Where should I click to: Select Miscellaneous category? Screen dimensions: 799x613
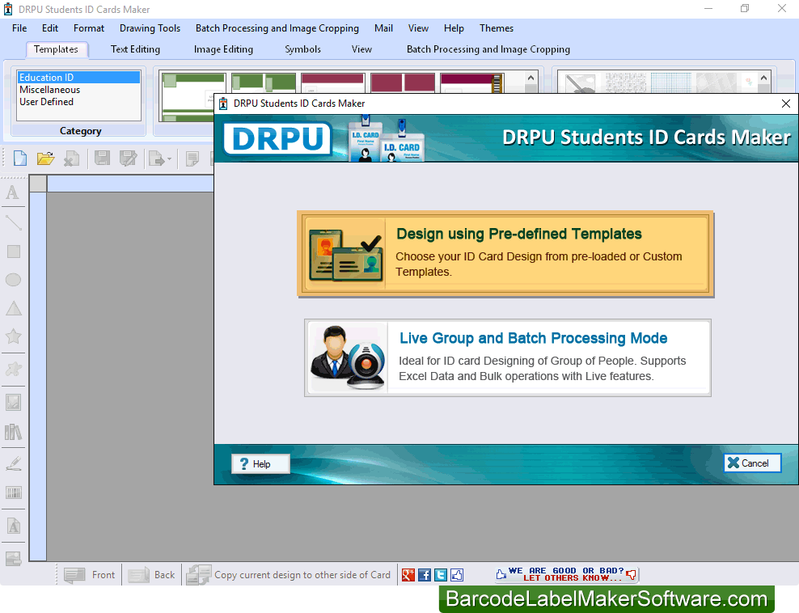[x=78, y=90]
